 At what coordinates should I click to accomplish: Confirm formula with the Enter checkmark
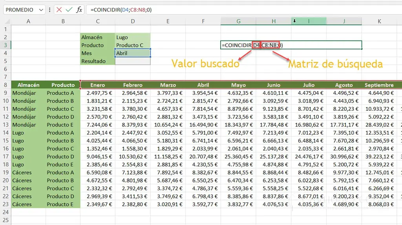click(69, 10)
